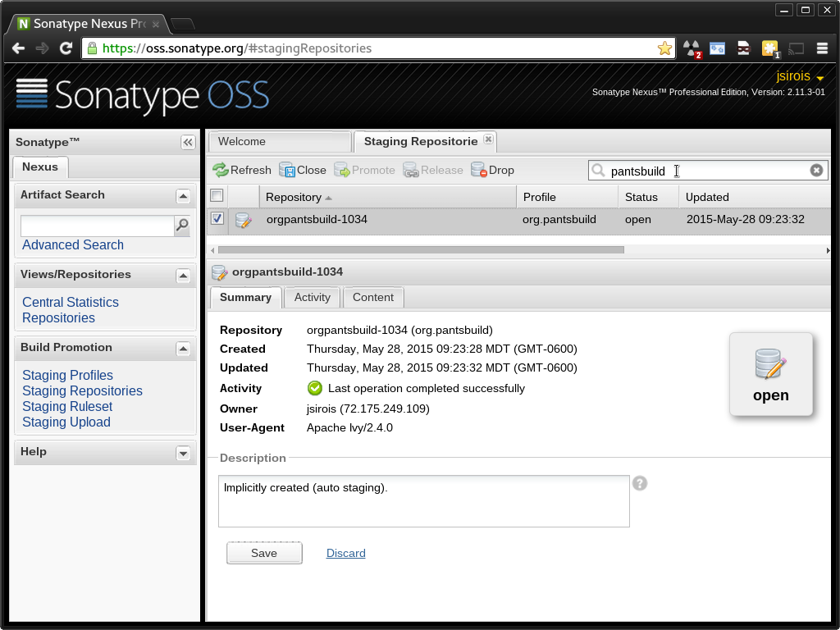840x630 pixels.
Task: Click the Promote toolbar button
Action: pos(364,171)
